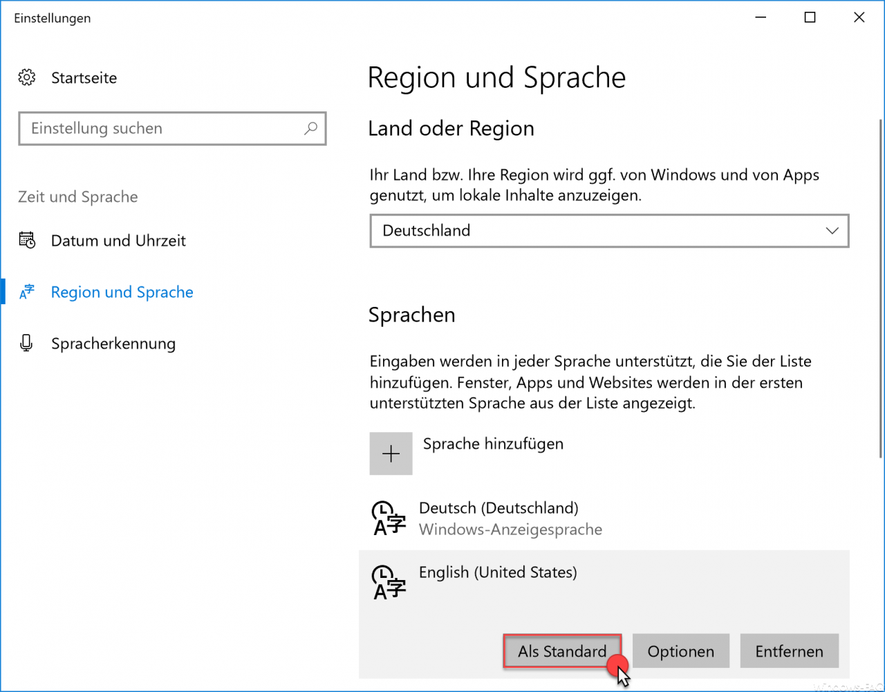
Task: Click the English (United States) language icon
Action: tap(389, 583)
